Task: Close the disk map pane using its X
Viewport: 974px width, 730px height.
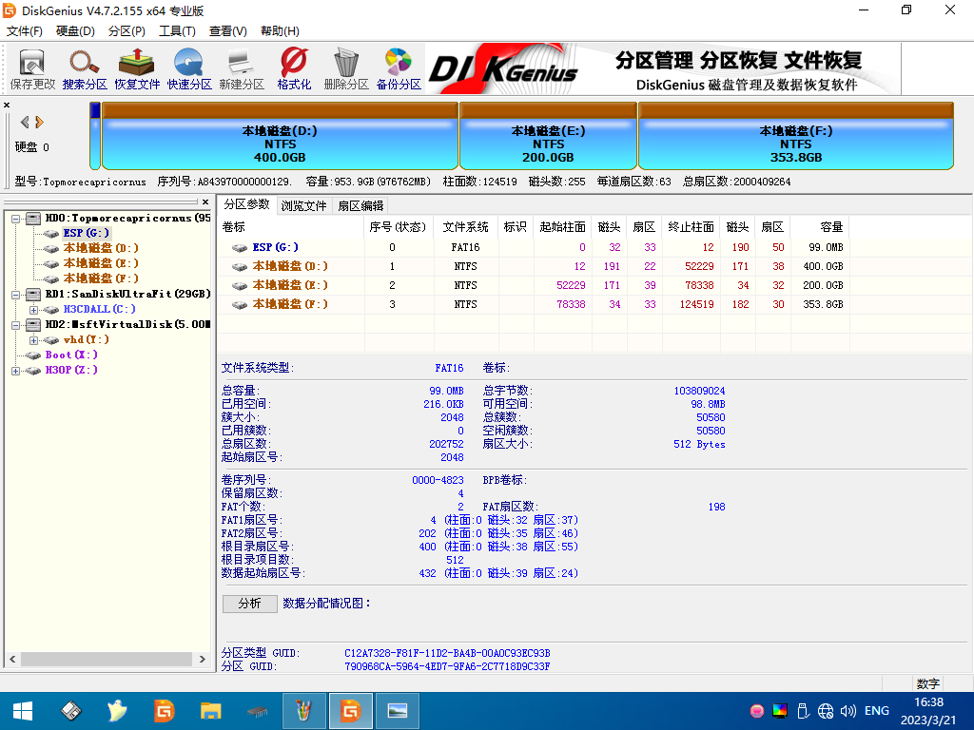Action: coord(7,105)
